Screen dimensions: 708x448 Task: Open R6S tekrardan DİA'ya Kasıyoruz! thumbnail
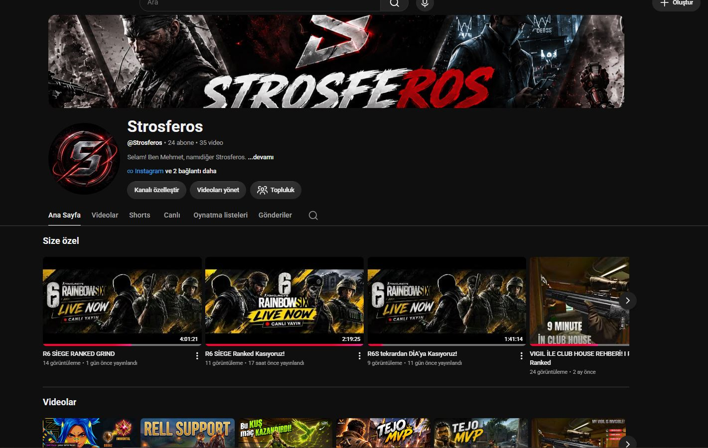tap(447, 301)
